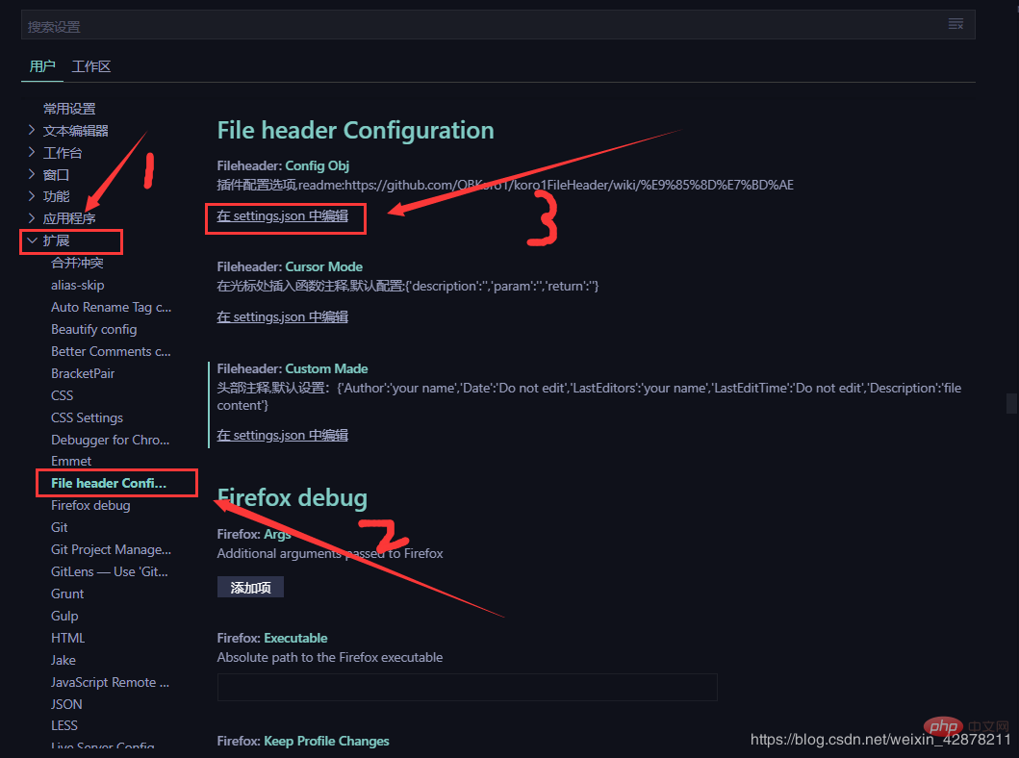Image resolution: width=1019 pixels, height=758 pixels.
Task: Select Beautify config extension settings
Action: [94, 329]
